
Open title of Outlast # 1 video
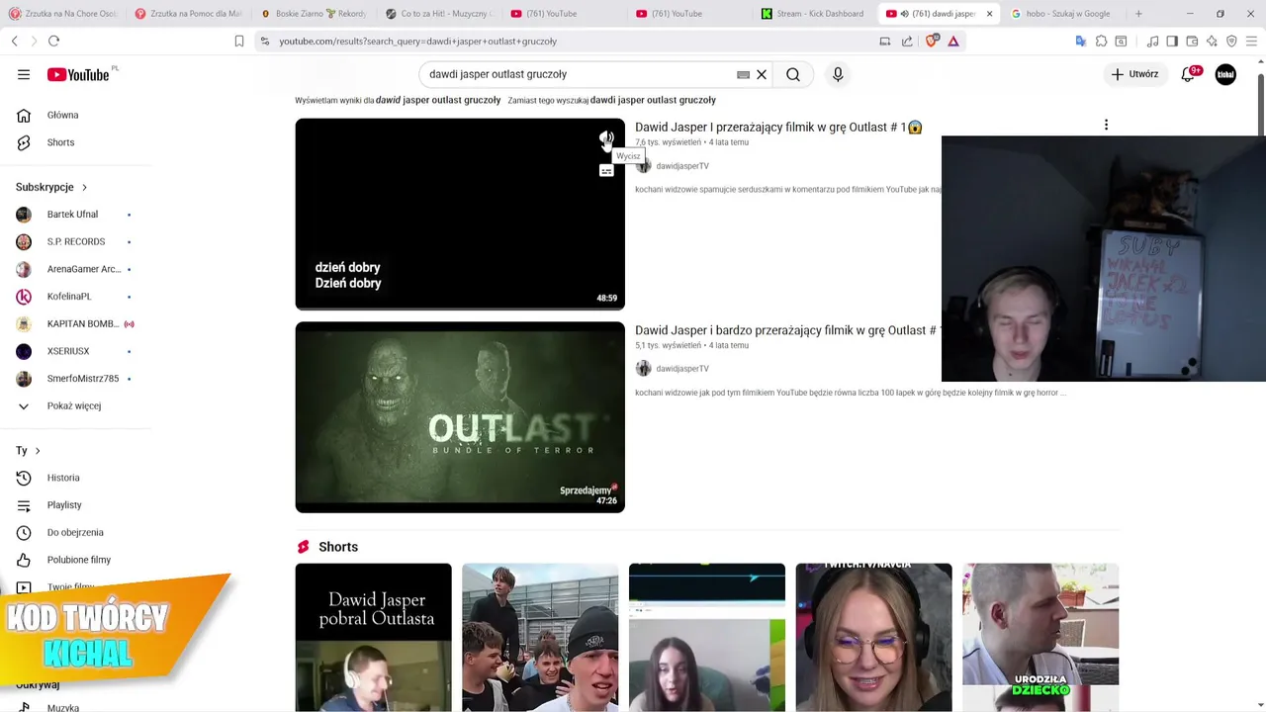[778, 128]
